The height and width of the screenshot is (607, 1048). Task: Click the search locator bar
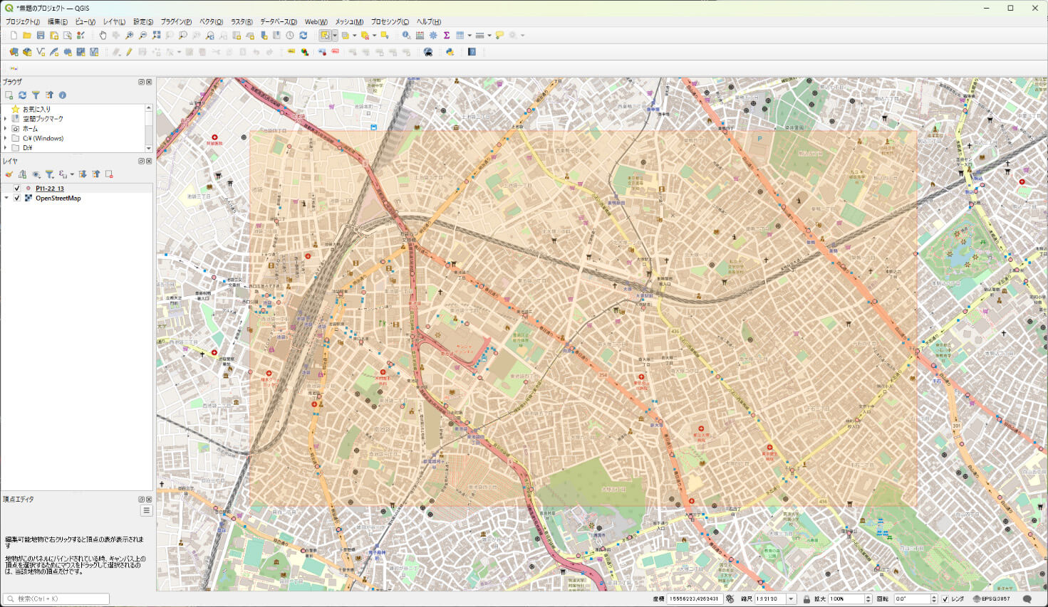pos(56,599)
